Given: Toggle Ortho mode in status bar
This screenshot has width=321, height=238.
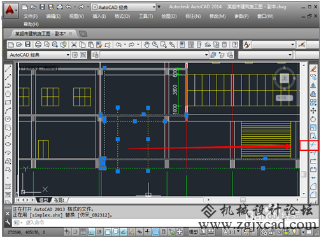Looking at the screenshot, I should coord(91,232).
